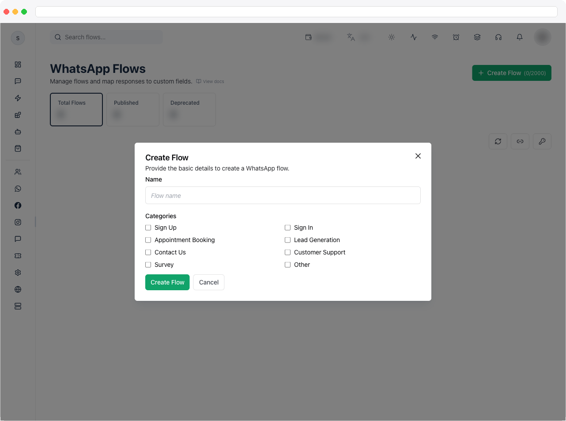566x421 pixels.
Task: Open the View docs link
Action: click(210, 81)
